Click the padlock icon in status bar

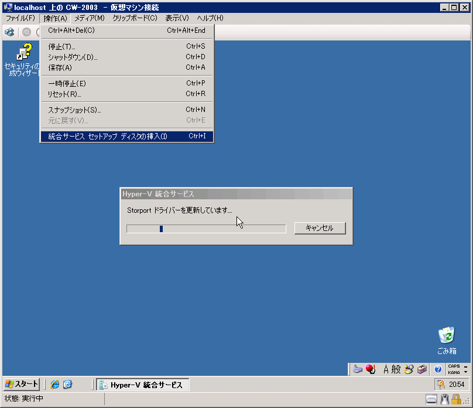click(456, 399)
